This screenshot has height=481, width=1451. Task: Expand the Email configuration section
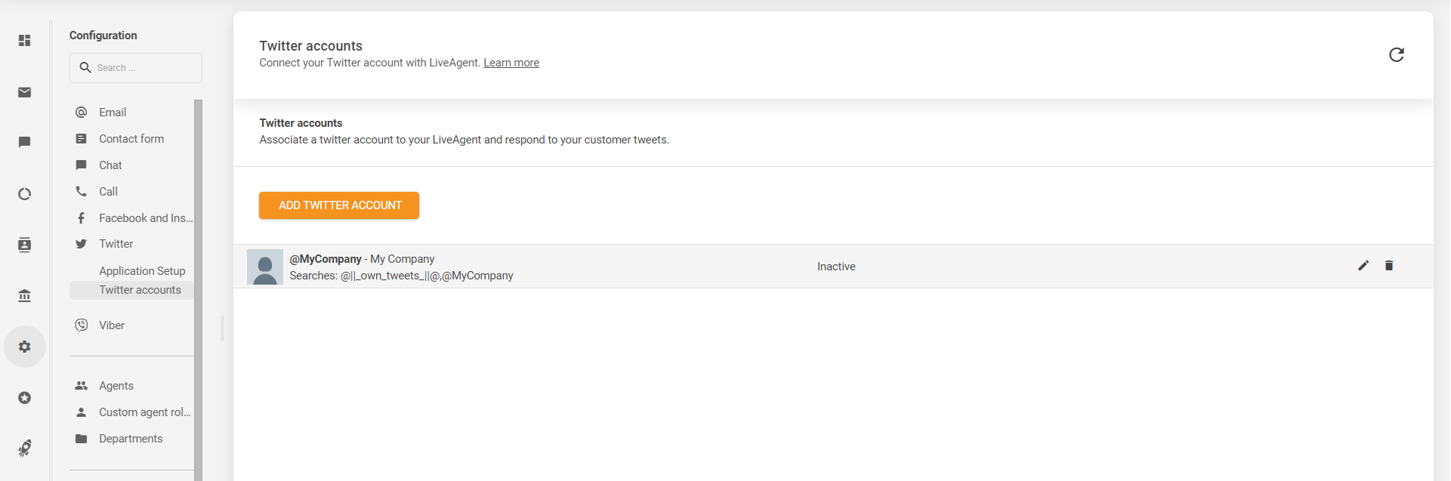[113, 113]
